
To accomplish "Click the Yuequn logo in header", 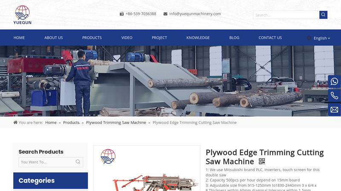I will point(23,15).
